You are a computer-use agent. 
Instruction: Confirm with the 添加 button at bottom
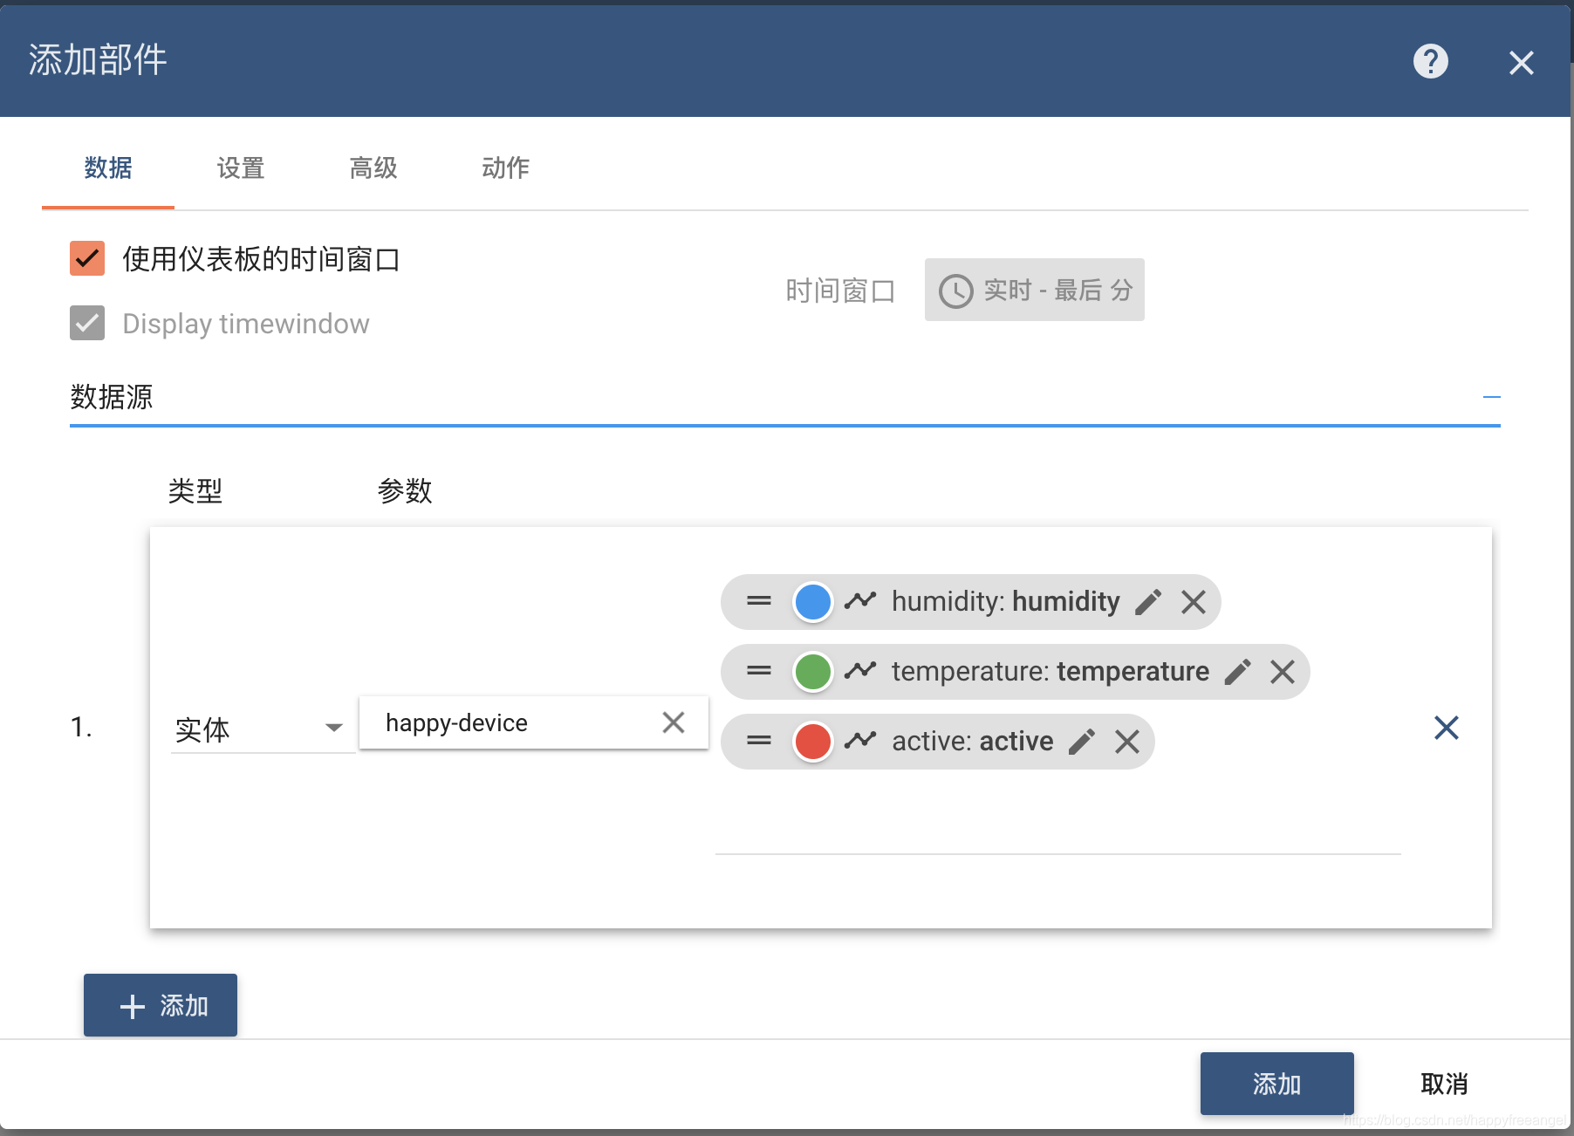pos(1277,1083)
